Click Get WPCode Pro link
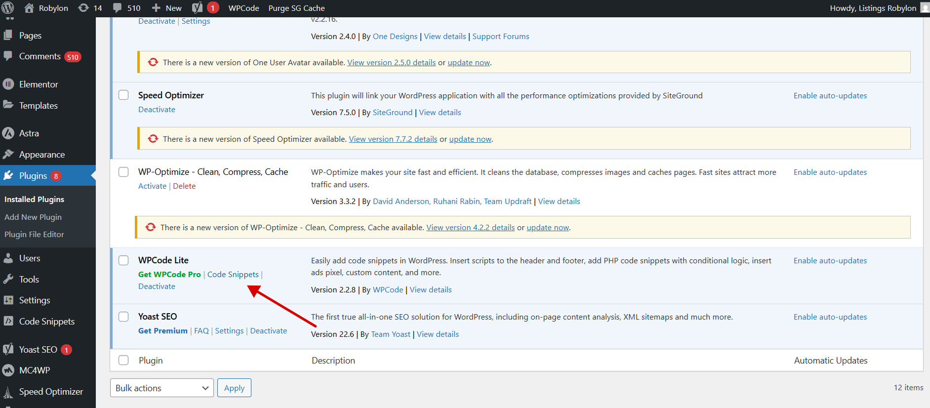930x408 pixels. click(x=169, y=274)
